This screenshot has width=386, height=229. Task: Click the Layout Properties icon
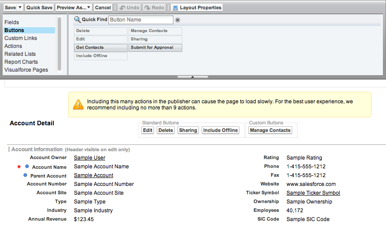click(175, 8)
